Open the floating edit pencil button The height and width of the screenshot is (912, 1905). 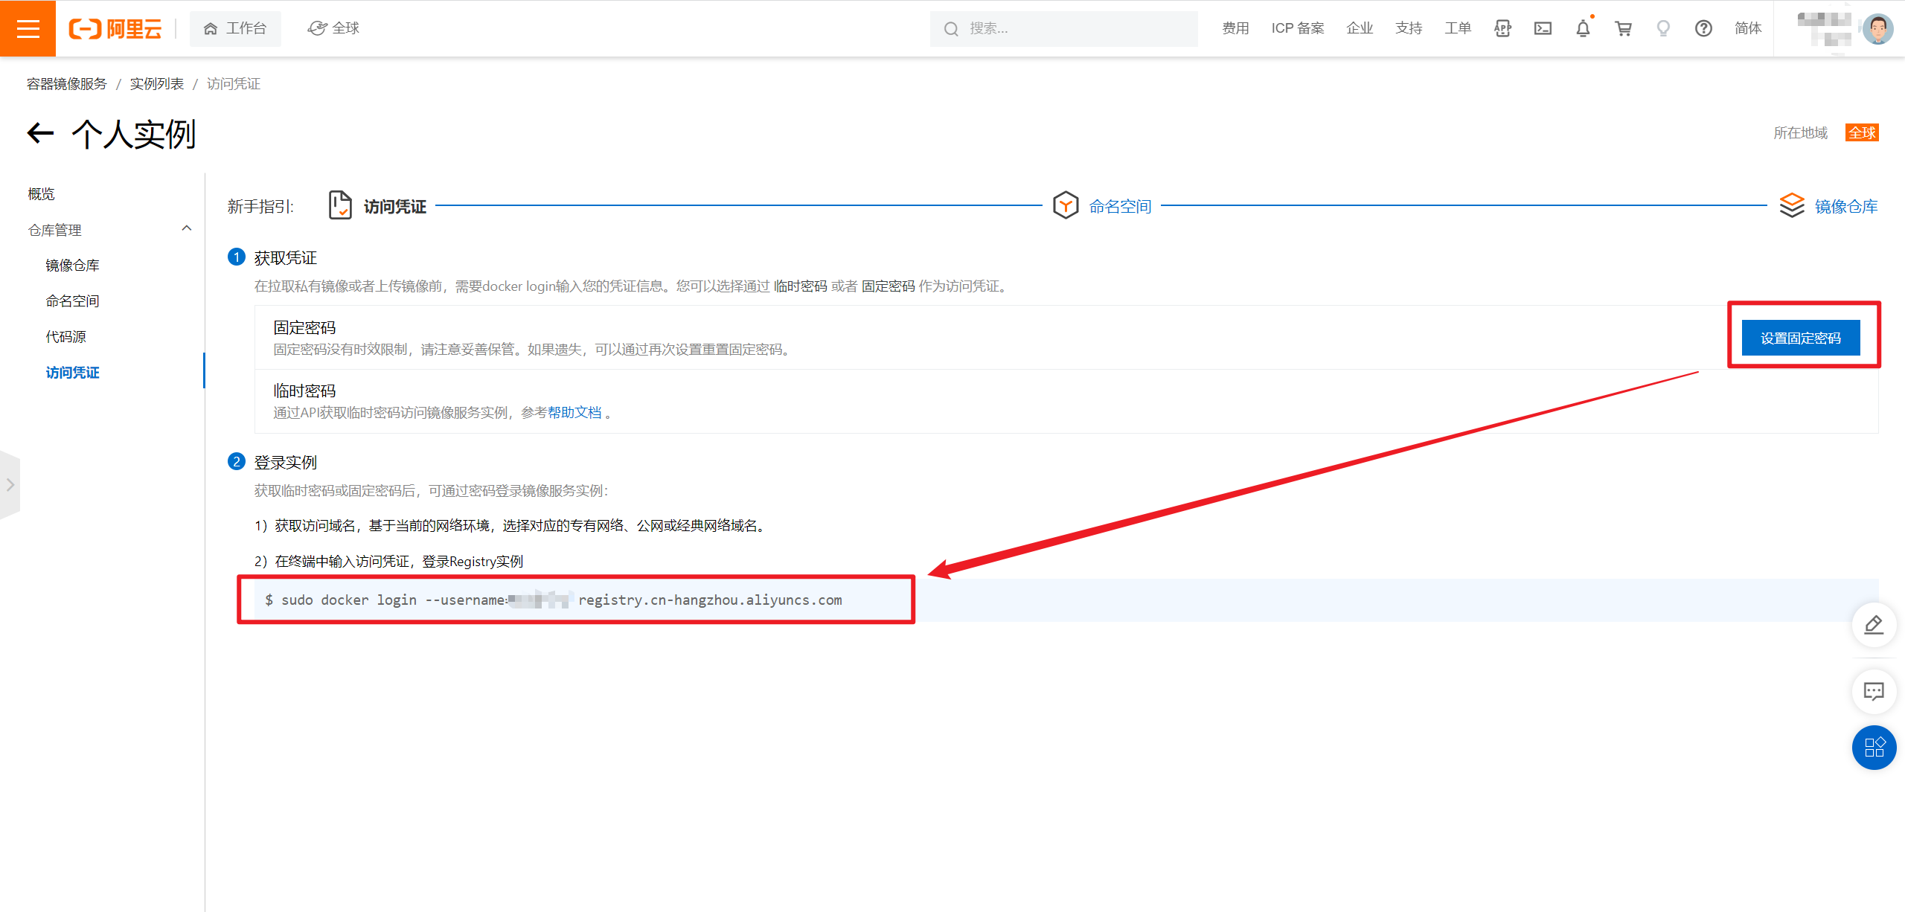1873,625
